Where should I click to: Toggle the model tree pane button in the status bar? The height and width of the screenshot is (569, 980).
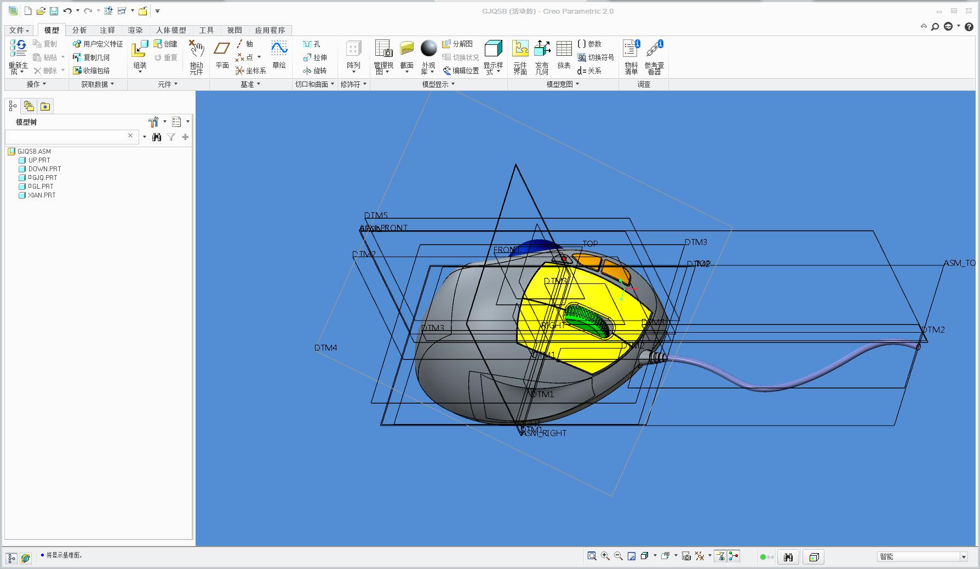12,558
